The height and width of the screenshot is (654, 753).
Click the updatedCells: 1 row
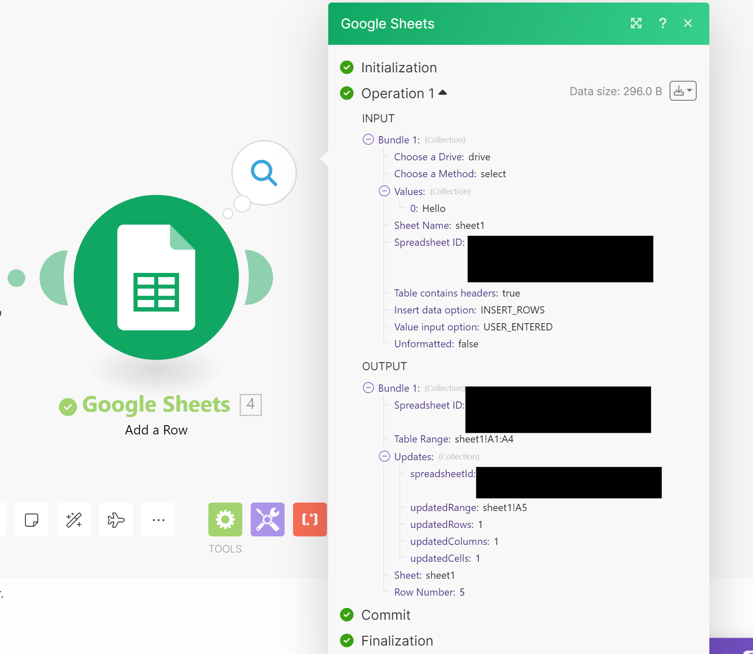(x=445, y=558)
